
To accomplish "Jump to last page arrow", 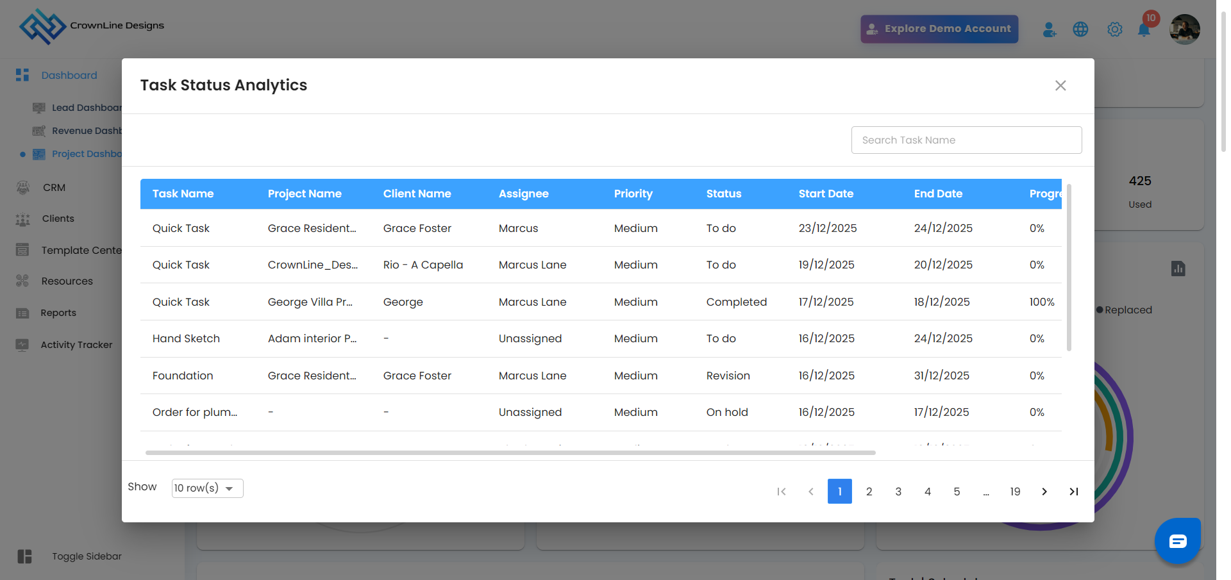I will point(1073,492).
